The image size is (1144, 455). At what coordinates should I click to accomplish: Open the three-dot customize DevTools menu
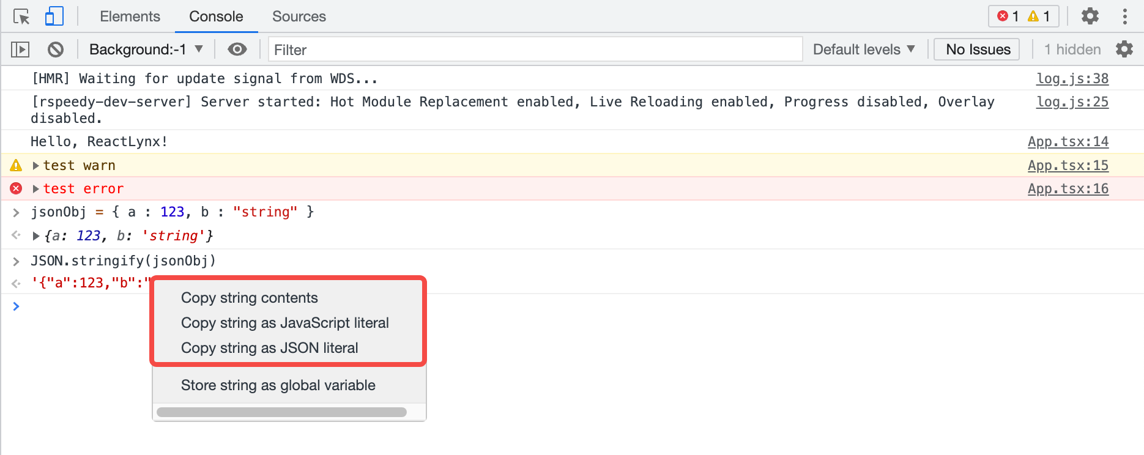pyautogui.click(x=1125, y=17)
